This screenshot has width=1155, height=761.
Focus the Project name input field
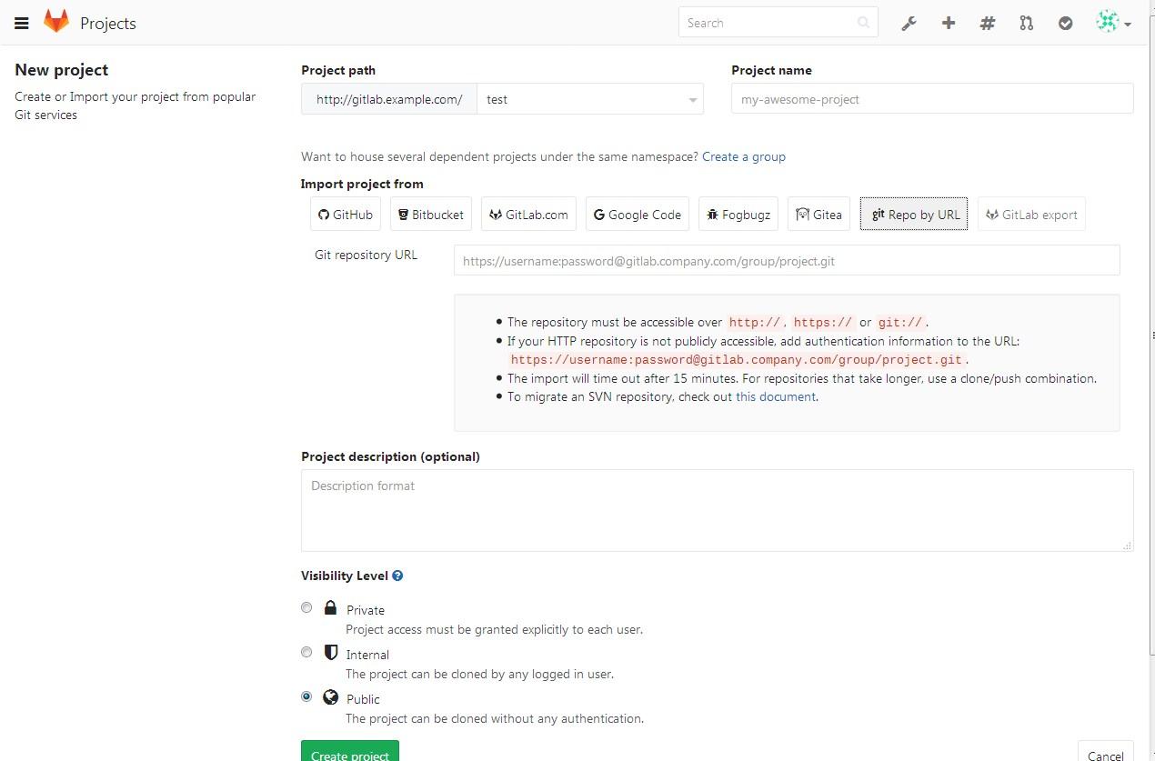(x=932, y=99)
